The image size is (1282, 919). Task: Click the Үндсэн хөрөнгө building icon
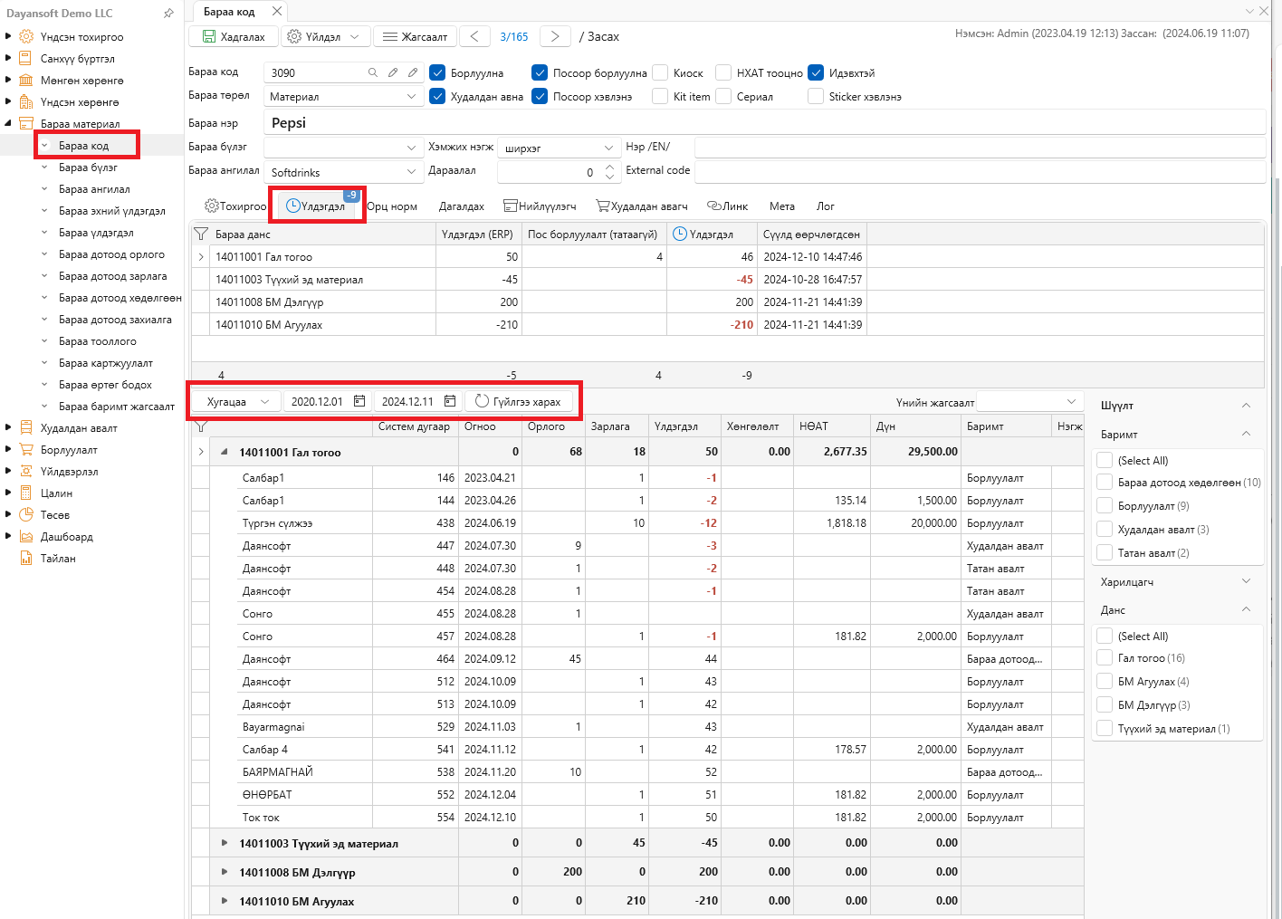[26, 102]
